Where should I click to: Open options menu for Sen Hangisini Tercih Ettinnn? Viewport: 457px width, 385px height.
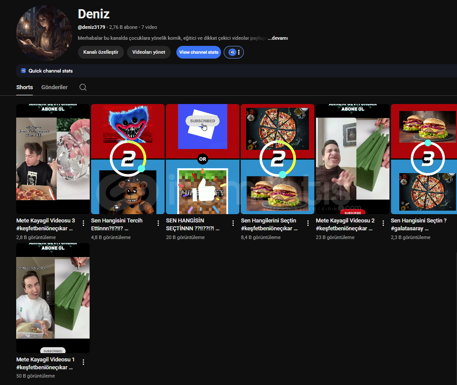[x=158, y=223]
